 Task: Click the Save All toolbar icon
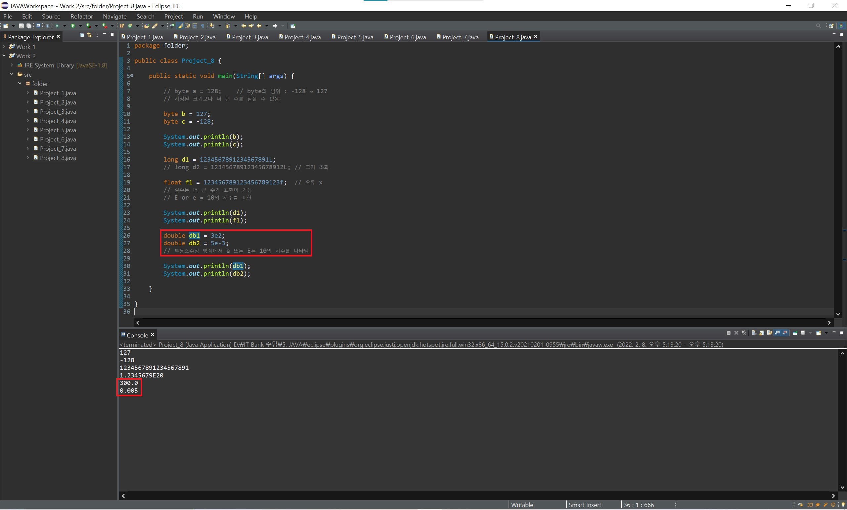29,26
